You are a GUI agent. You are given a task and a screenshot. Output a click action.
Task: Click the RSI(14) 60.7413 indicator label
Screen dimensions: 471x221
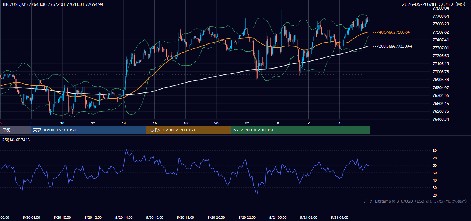[16, 140]
